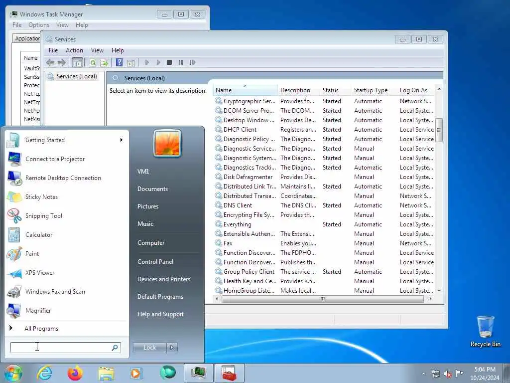Open Windows Explorer from taskbar
This screenshot has width=510, height=383.
pyautogui.click(x=106, y=373)
